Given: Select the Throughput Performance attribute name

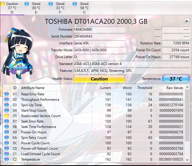Looking at the screenshot, I should point(40,100).
